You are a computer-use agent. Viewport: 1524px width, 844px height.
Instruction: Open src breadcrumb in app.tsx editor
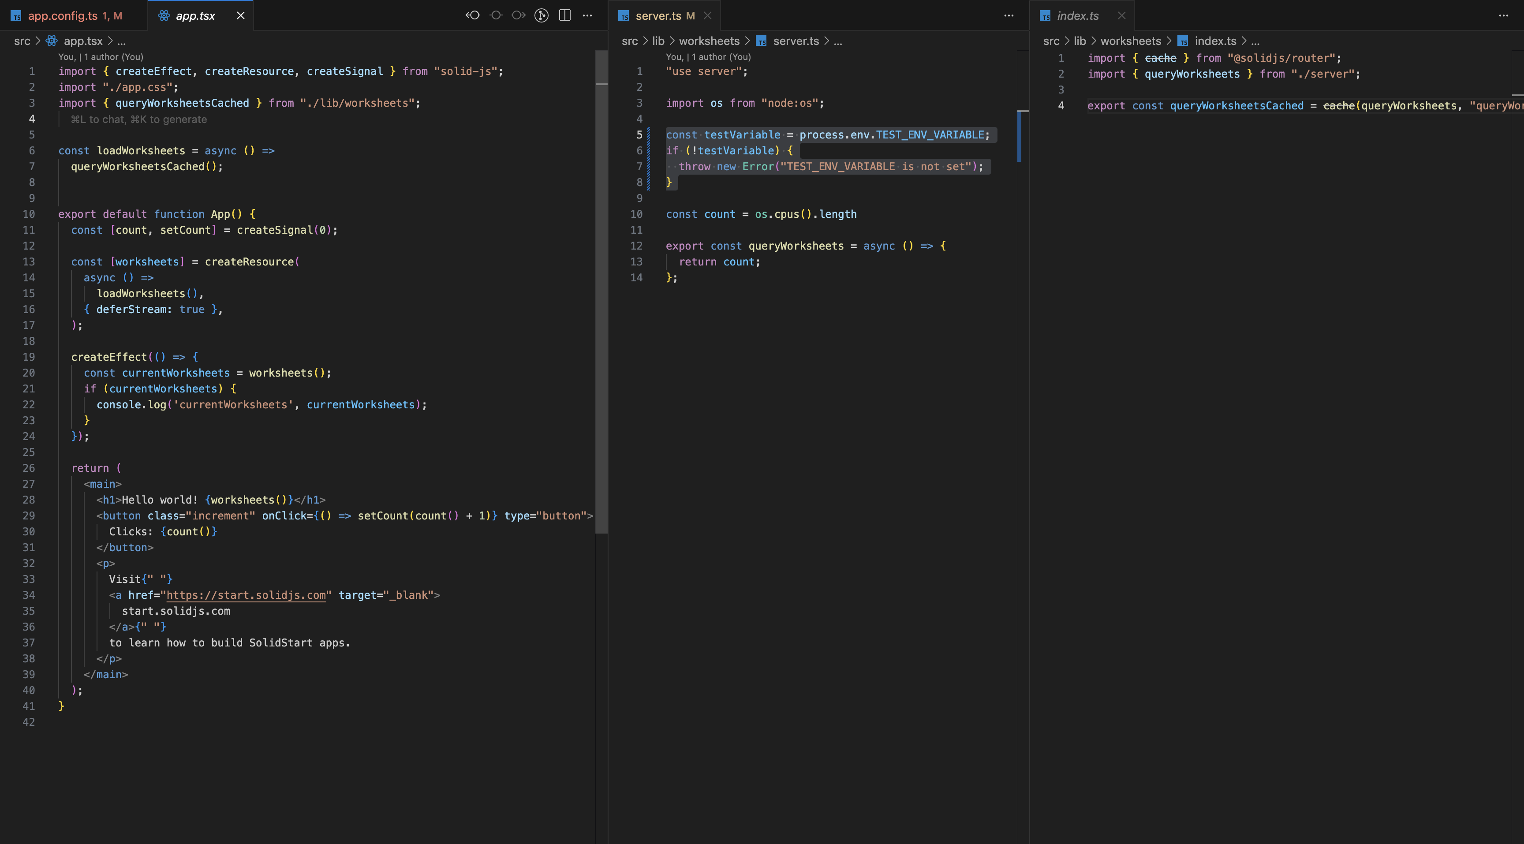point(22,41)
